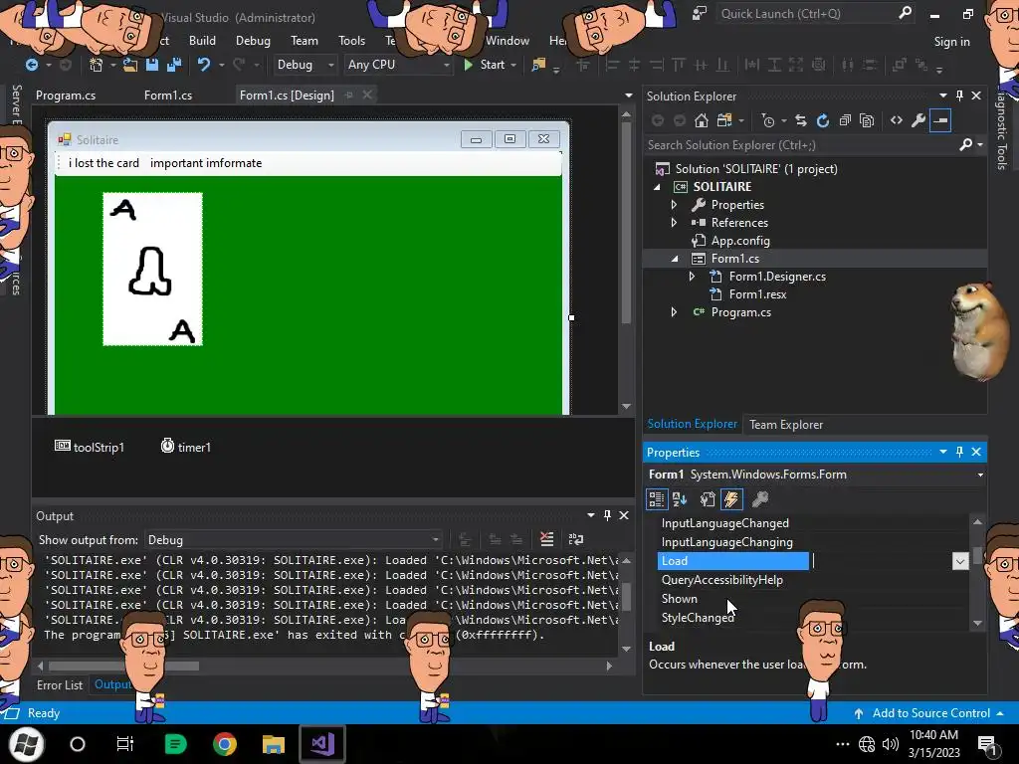Image resolution: width=1019 pixels, height=764 pixels.
Task: Switch to the Program.cs tab
Action: [66, 95]
